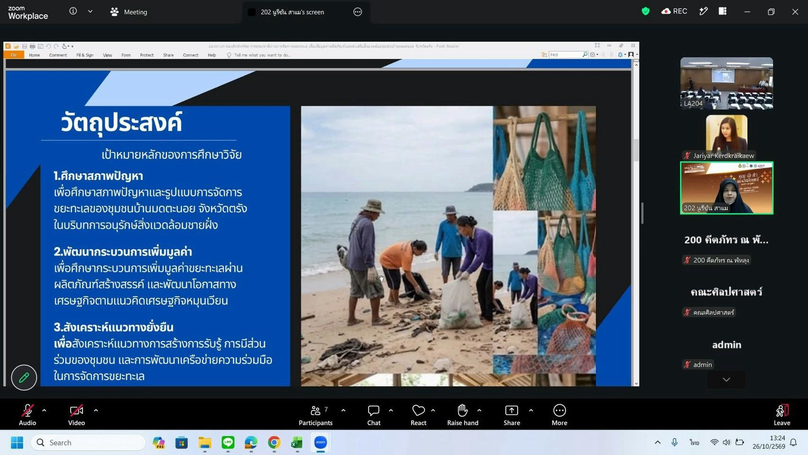Toggle the gallery view layout icon

click(x=723, y=11)
